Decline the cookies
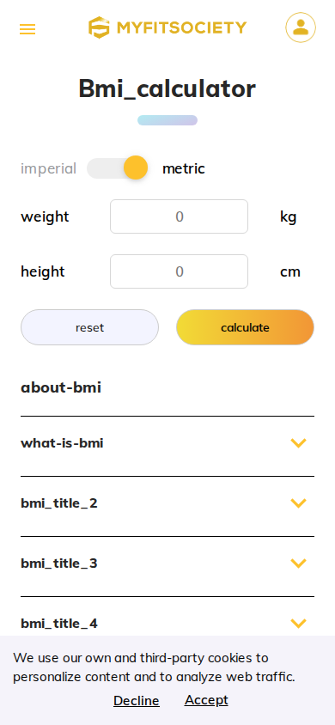 coord(137,700)
